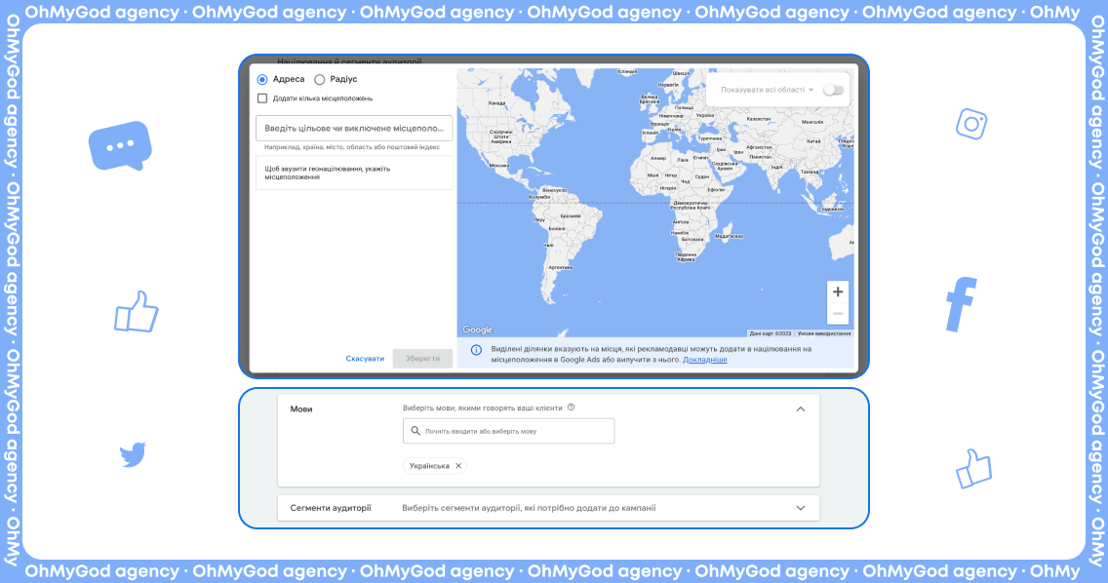This screenshot has width=1108, height=583.
Task: Zoom out the map with minus
Action: click(x=837, y=313)
